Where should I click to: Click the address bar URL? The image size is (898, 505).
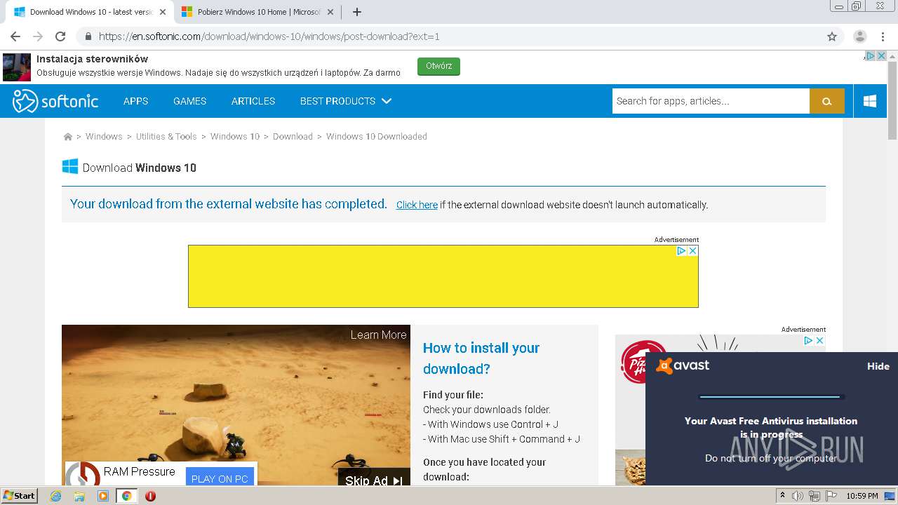pyautogui.click(x=269, y=36)
